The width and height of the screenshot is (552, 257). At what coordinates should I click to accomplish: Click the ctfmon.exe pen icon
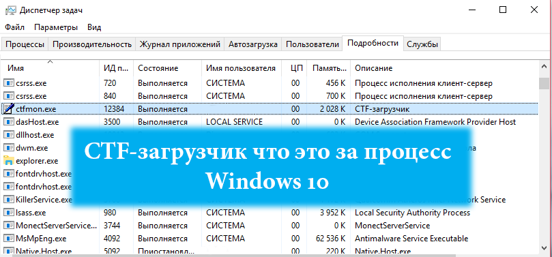point(8,109)
